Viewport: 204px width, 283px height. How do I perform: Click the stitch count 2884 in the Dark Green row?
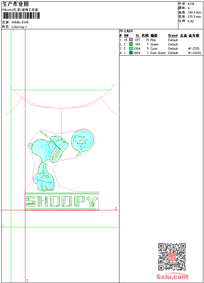pyautogui.click(x=137, y=53)
